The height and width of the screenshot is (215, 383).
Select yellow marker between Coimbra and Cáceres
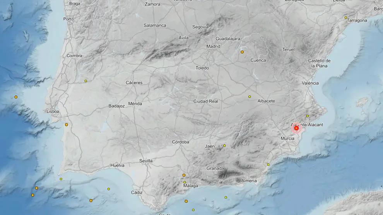[86, 81]
